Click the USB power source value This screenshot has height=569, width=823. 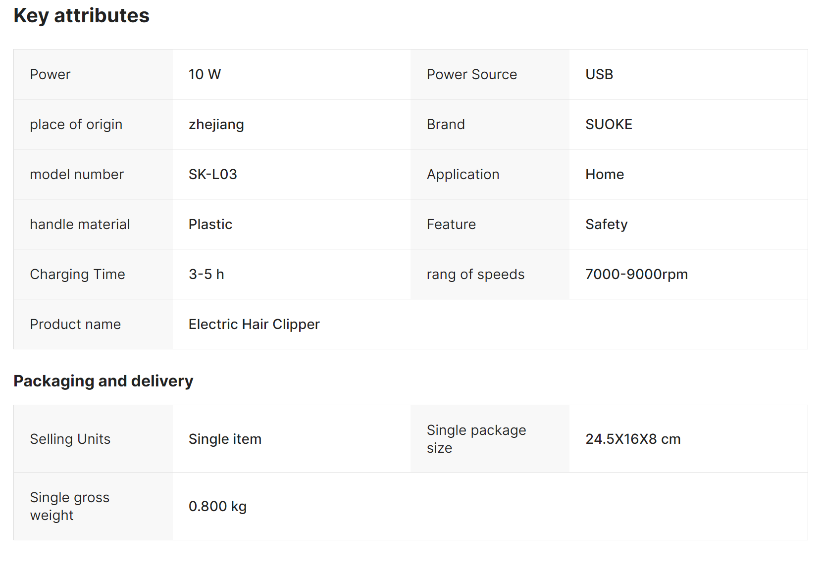599,74
